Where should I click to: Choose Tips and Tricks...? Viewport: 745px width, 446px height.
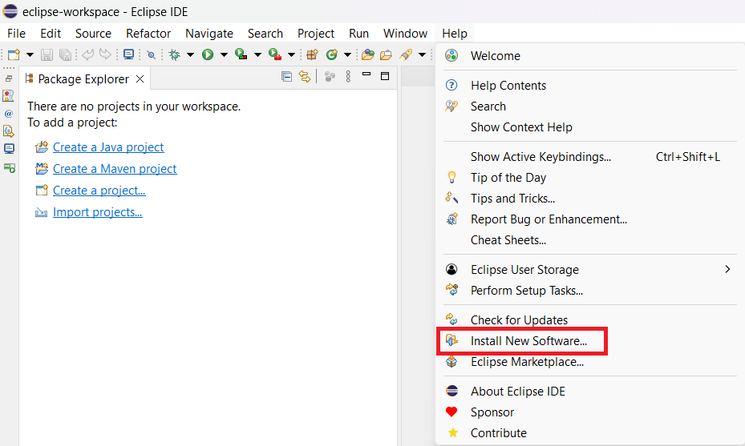click(x=589, y=199)
